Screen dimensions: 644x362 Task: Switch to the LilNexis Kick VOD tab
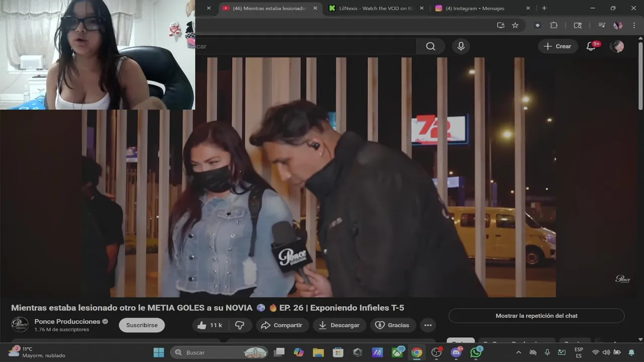376,8
